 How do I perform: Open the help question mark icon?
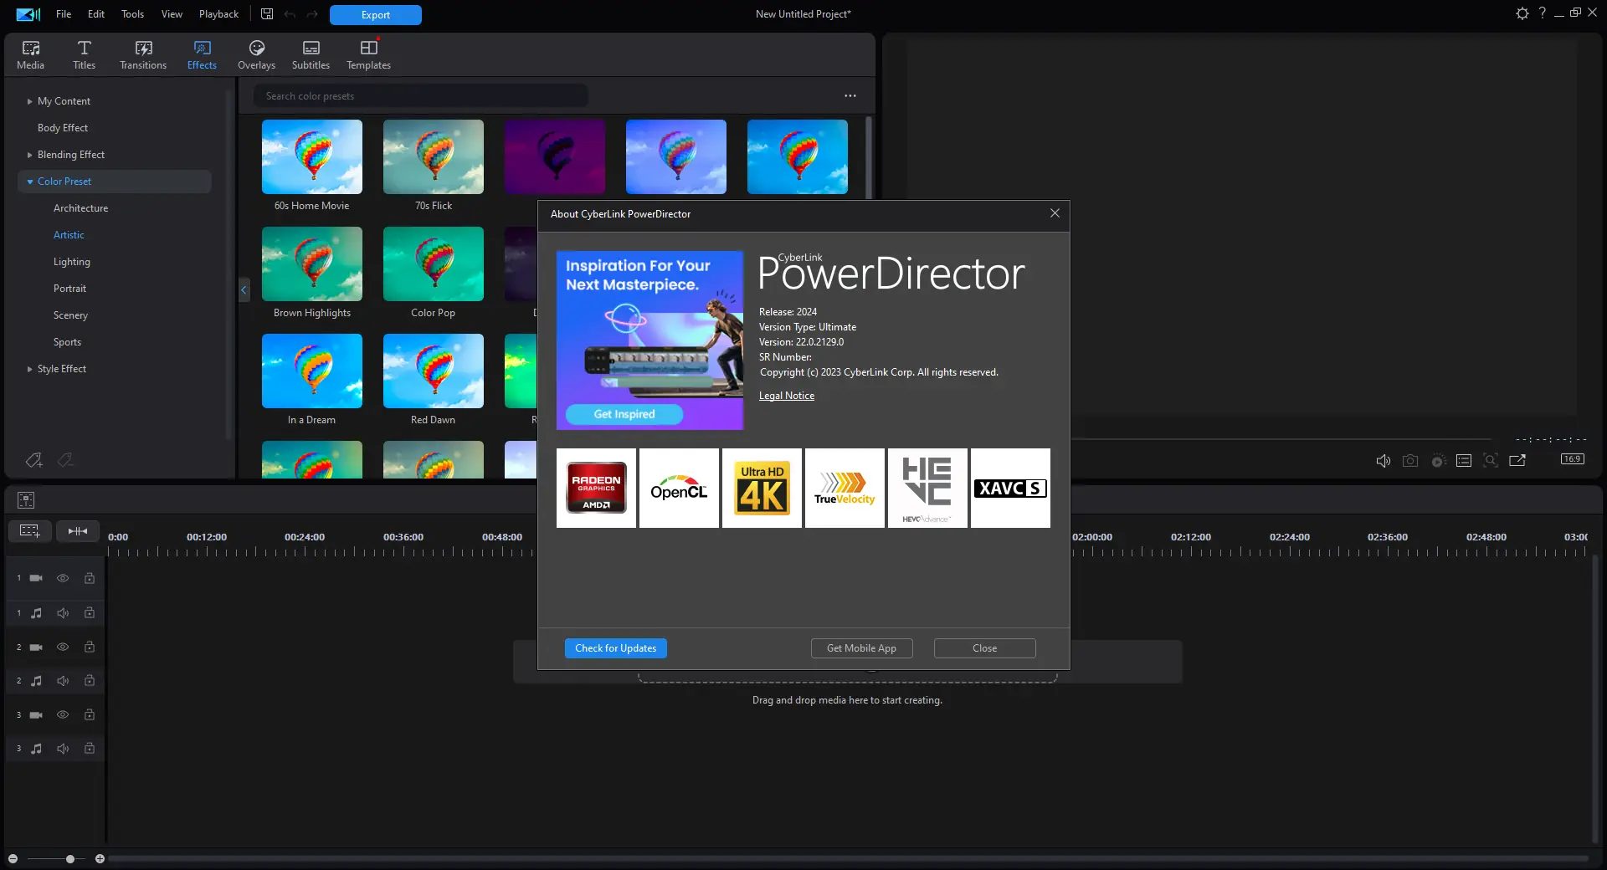[x=1542, y=13]
